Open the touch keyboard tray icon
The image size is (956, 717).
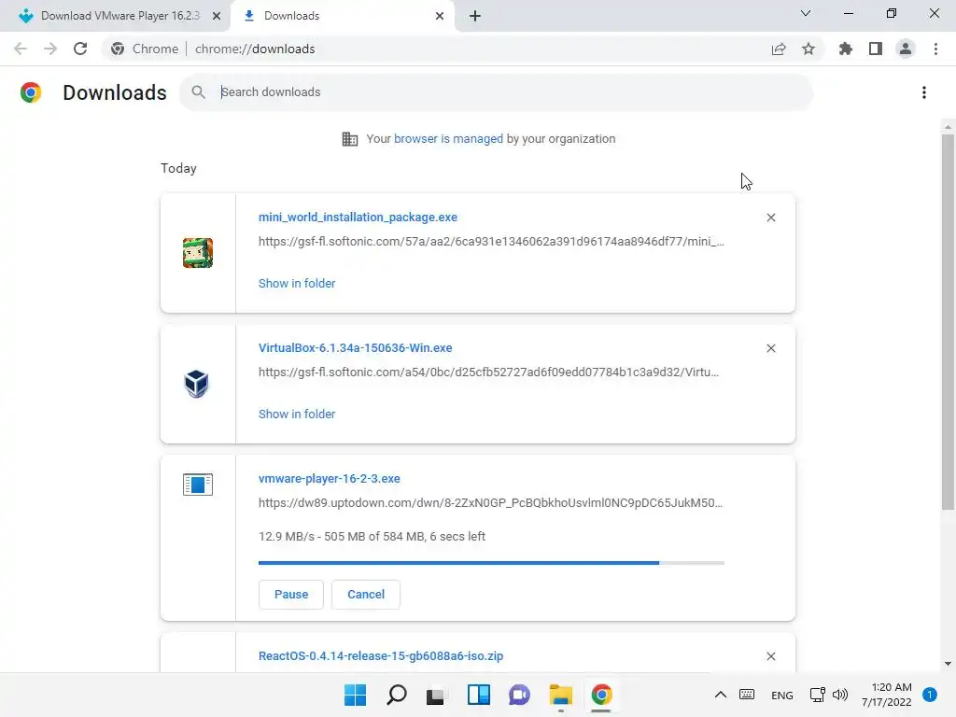(x=747, y=695)
